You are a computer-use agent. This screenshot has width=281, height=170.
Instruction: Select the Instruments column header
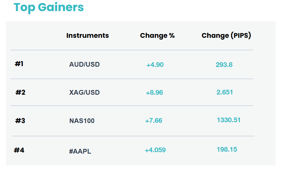coord(88,35)
